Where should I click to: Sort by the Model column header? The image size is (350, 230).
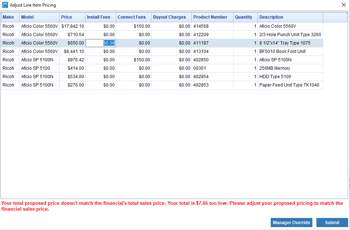(x=39, y=17)
